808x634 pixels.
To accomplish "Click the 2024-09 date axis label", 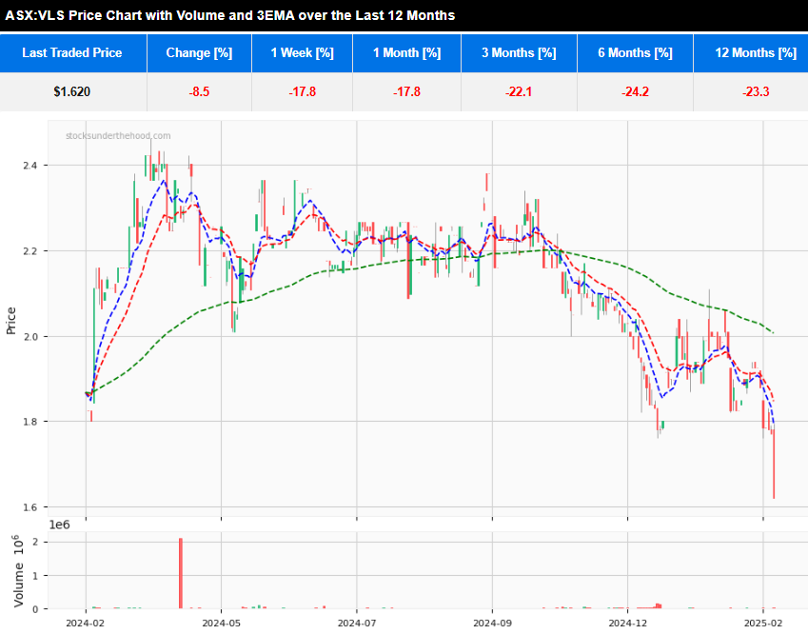I will 492,624.
